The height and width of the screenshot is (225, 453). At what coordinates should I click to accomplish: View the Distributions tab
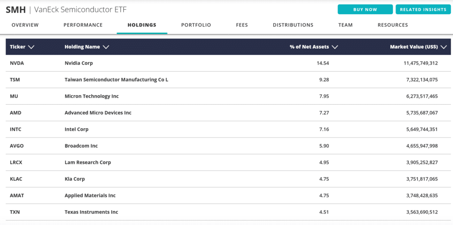click(x=293, y=25)
